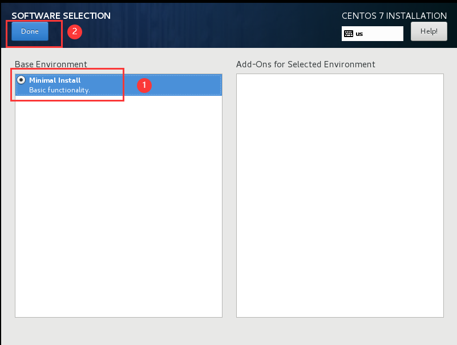Click the Add-Ons for Selected Environment list
Screen dimensions: 457x345
[340, 196]
